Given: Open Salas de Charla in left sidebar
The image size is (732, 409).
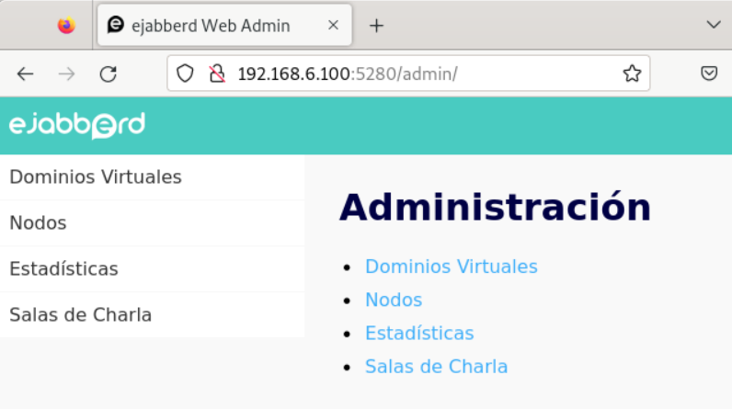Looking at the screenshot, I should coord(80,314).
